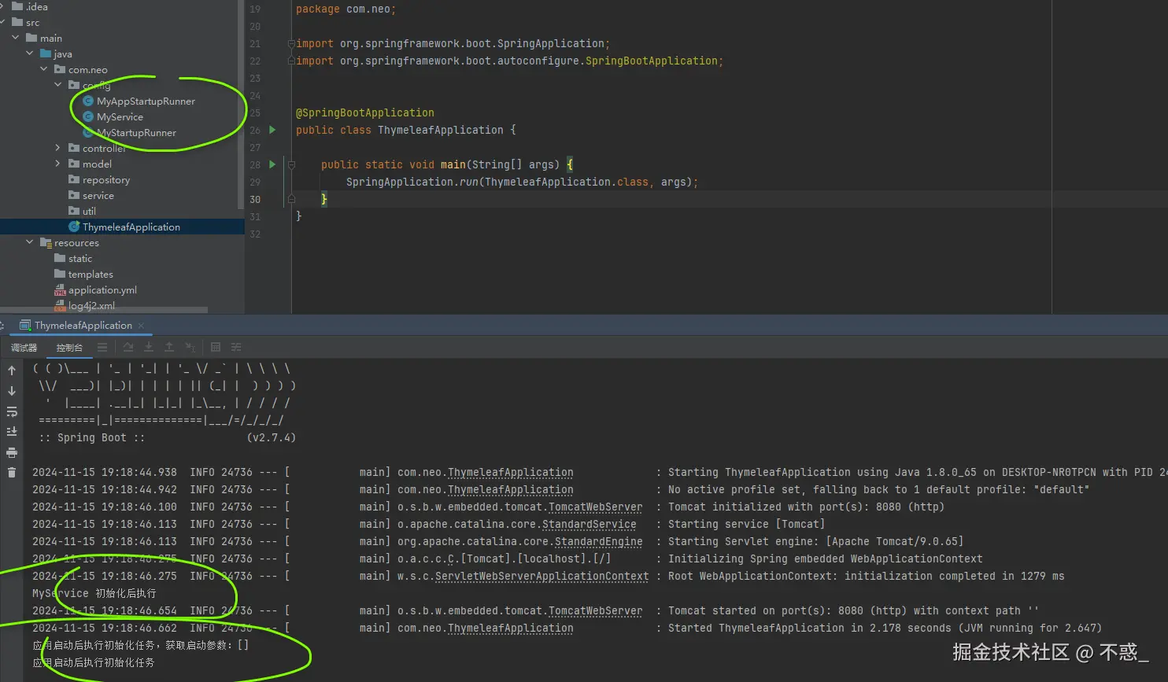Open TomcatWebServer link in 'Tomcat started' log row

tap(595, 611)
